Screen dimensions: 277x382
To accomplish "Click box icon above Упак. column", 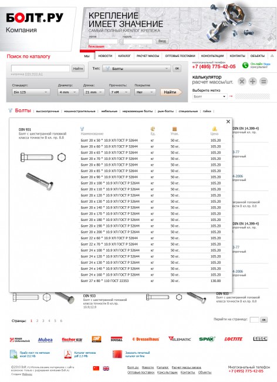I will click(x=174, y=129).
